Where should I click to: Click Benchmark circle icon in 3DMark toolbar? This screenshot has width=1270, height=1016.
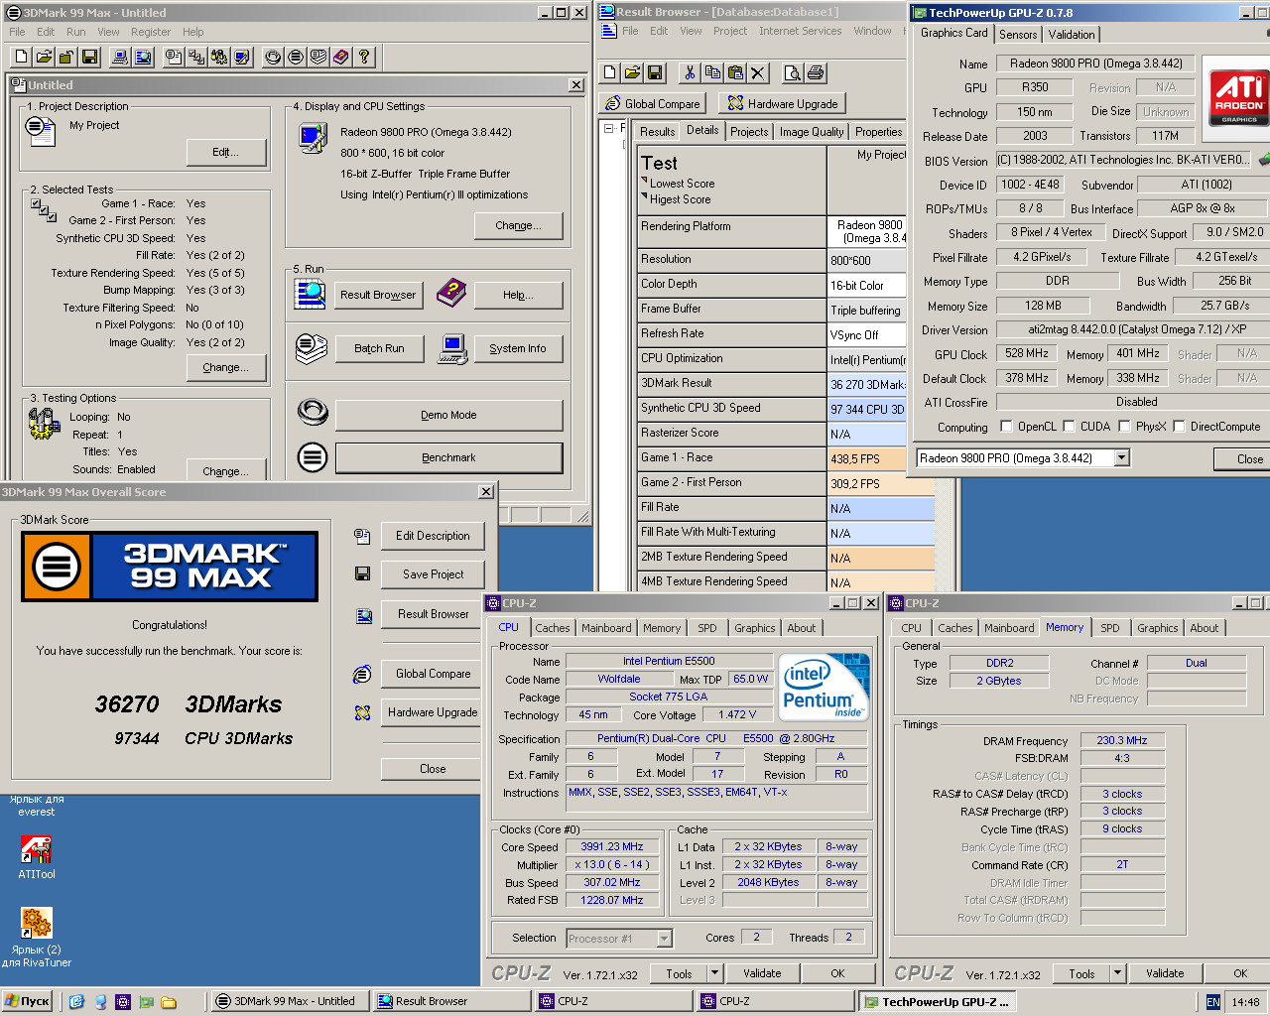296,57
